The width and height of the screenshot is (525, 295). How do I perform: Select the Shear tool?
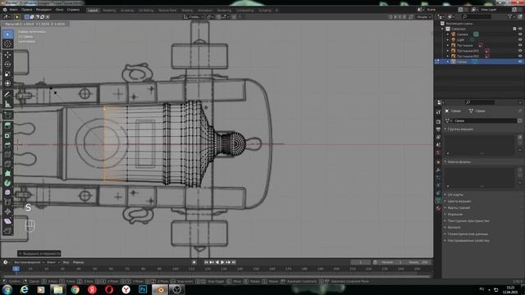click(7, 221)
